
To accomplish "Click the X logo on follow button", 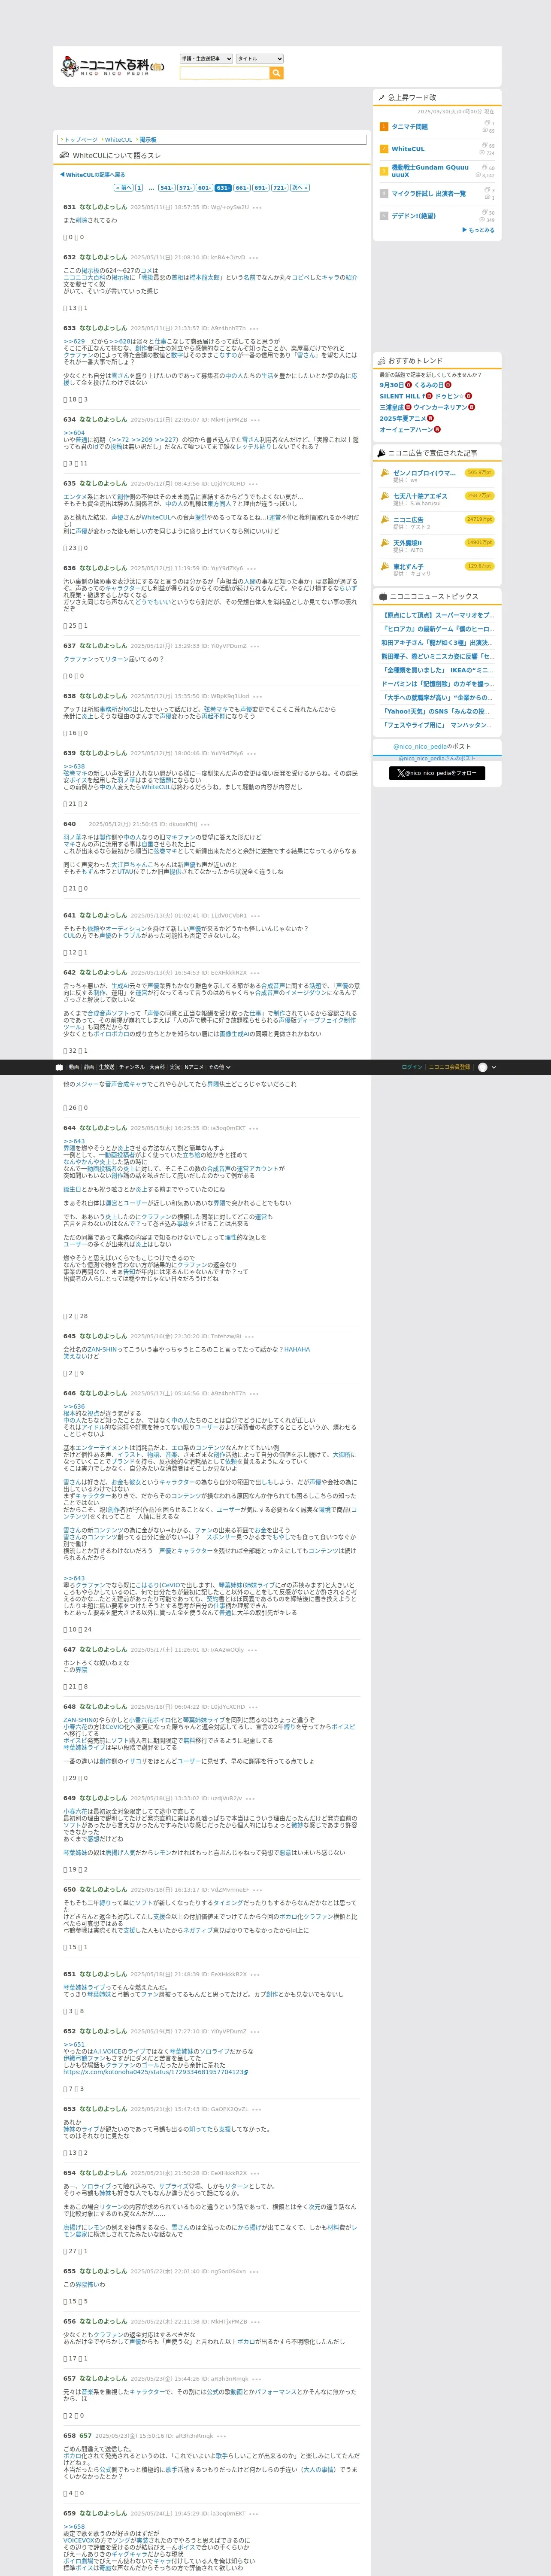I will pos(401,773).
